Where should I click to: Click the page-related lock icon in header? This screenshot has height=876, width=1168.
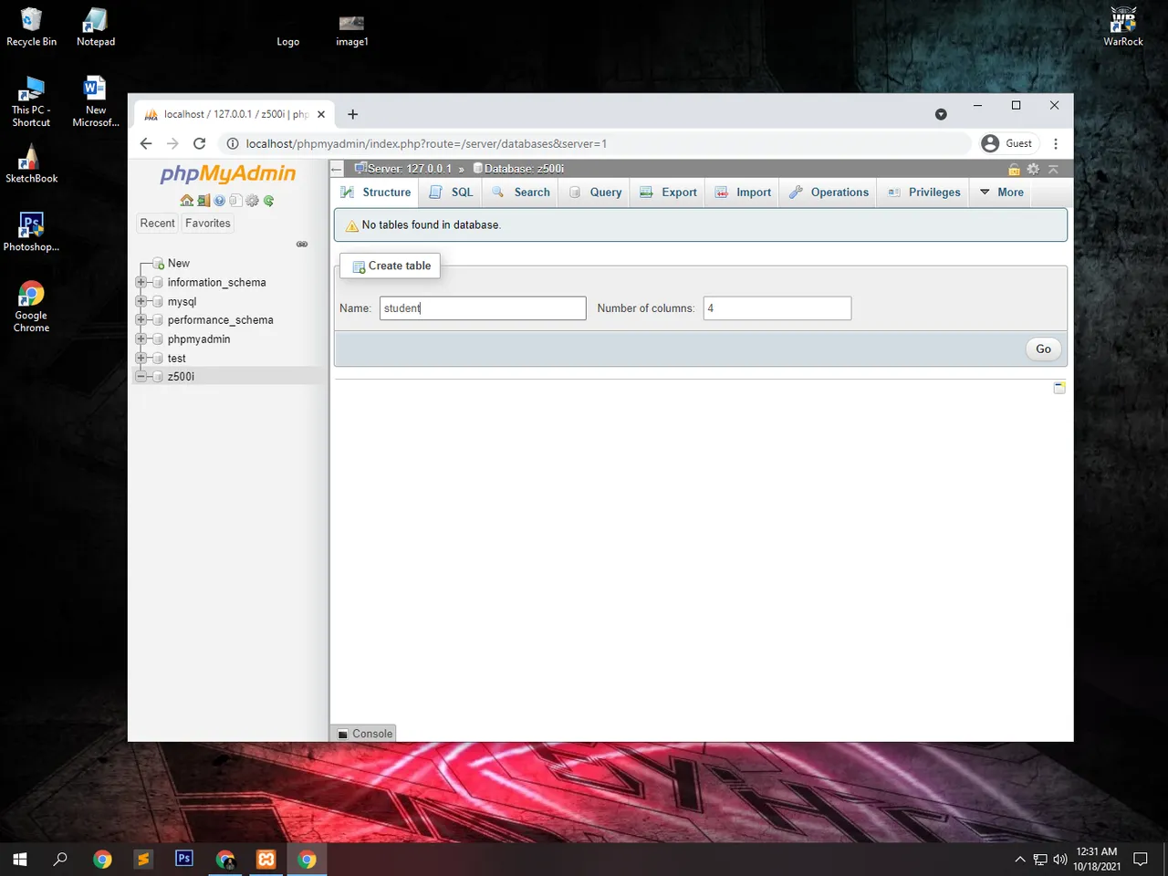tap(1014, 169)
